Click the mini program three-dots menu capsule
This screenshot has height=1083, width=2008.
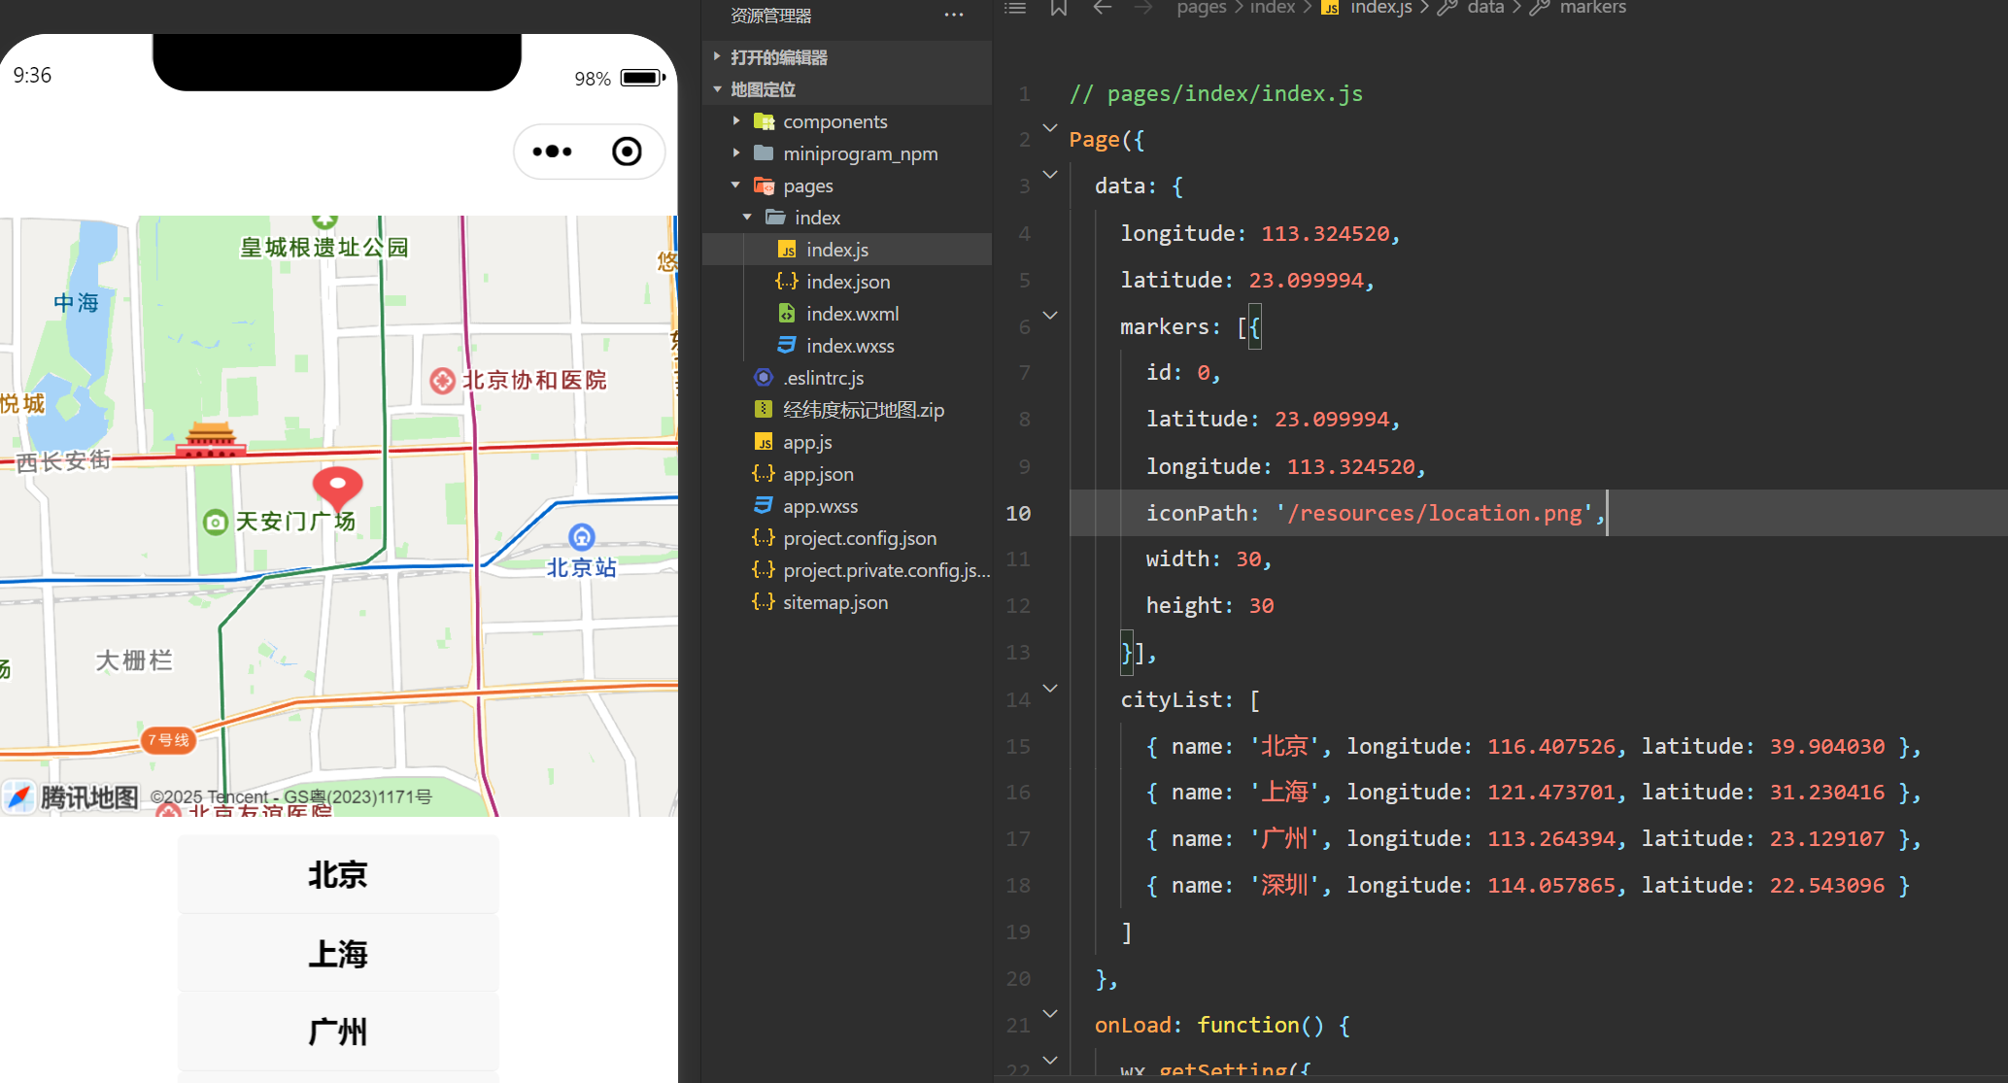pos(553,152)
